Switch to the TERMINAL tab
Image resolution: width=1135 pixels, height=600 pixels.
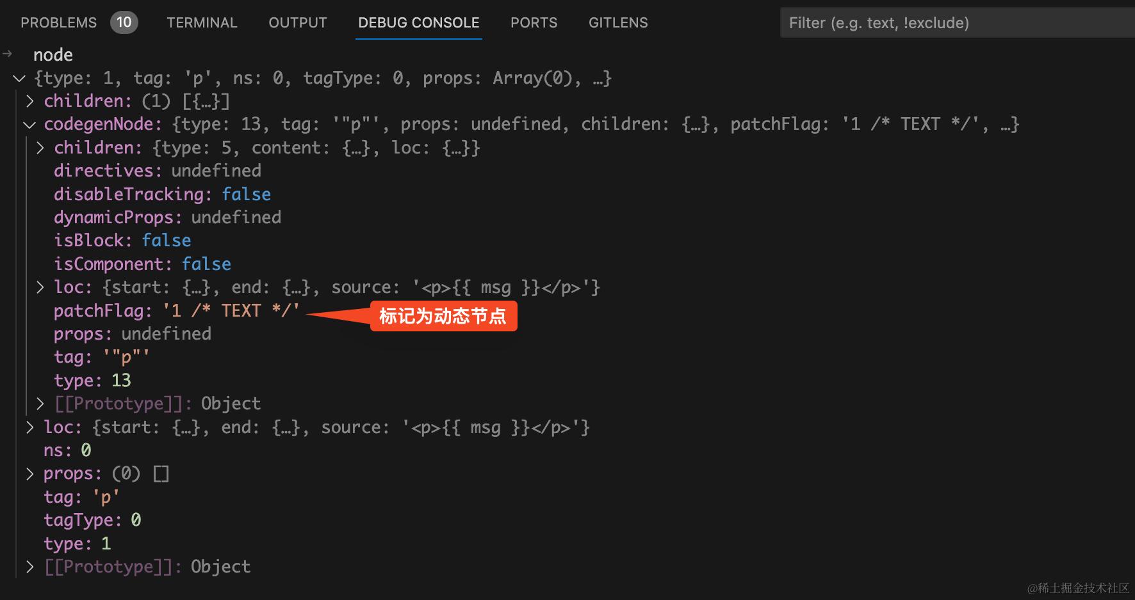click(202, 22)
